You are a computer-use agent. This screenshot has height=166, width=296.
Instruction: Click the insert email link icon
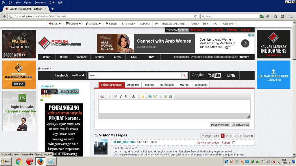(155, 96)
